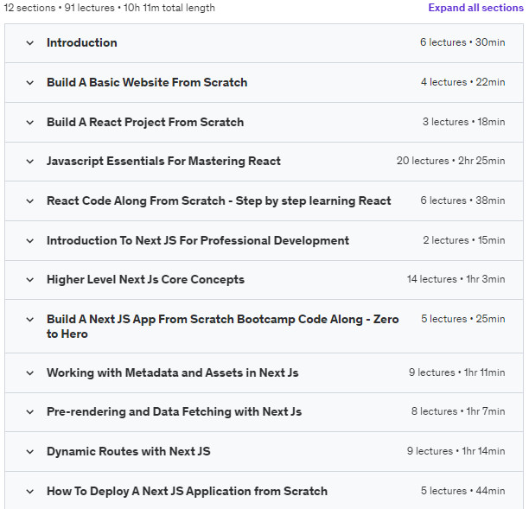Expand Build A Basic Website From Scratch chevron
Screen dimensions: 529x509
[x=30, y=83]
